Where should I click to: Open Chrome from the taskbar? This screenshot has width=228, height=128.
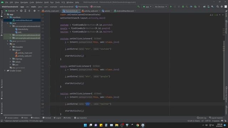[138, 125]
